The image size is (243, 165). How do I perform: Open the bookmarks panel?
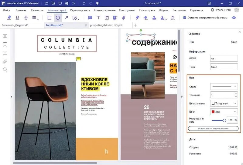pyautogui.click(x=5, y=45)
